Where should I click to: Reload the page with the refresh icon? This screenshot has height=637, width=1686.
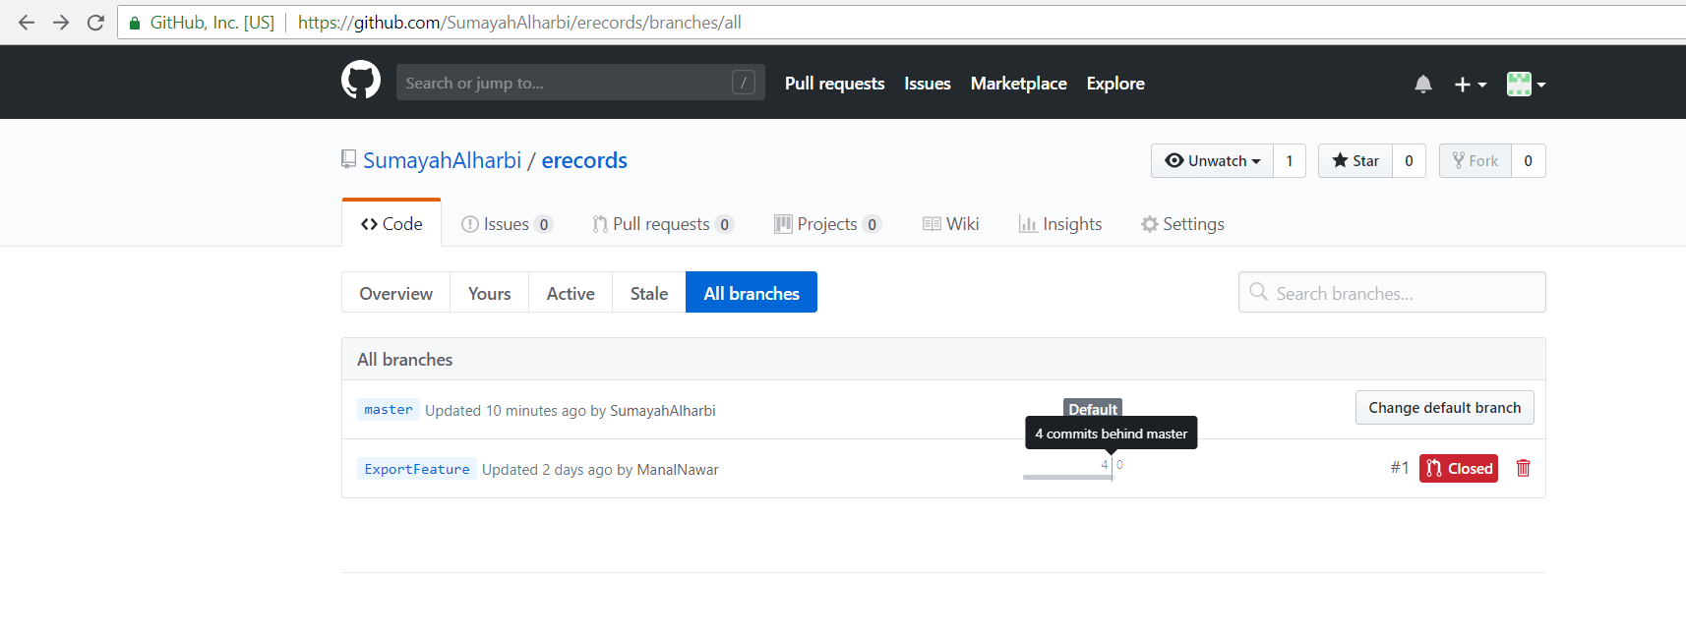point(95,22)
